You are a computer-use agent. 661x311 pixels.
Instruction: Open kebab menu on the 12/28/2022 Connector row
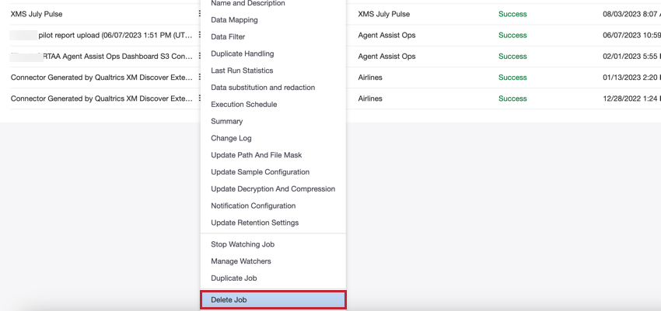(x=200, y=98)
